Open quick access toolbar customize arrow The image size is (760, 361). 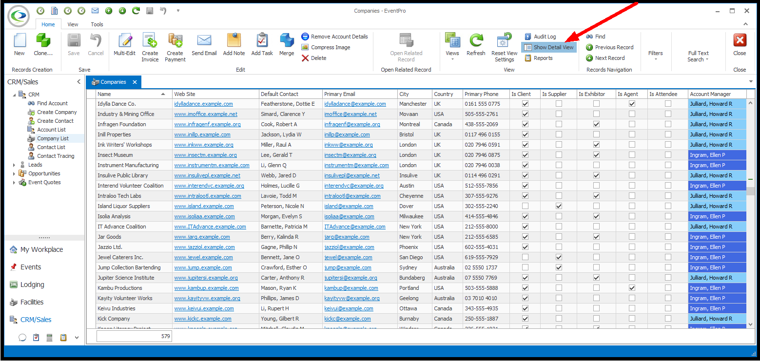178,10
